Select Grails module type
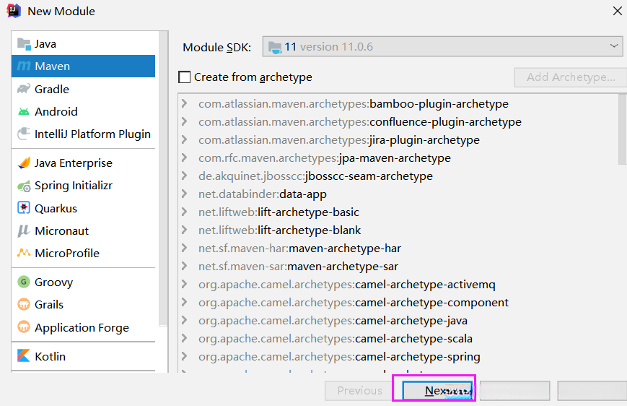627x406 pixels. (x=83, y=304)
